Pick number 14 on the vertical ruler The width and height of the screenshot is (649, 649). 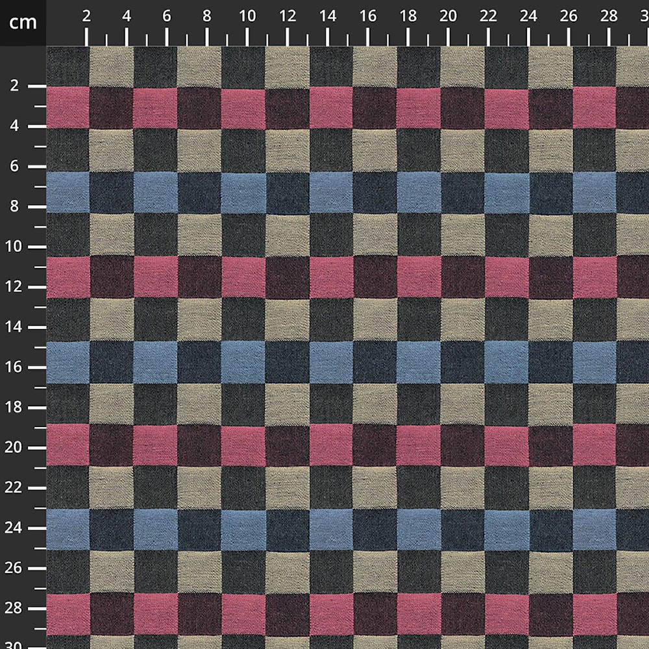13,327
